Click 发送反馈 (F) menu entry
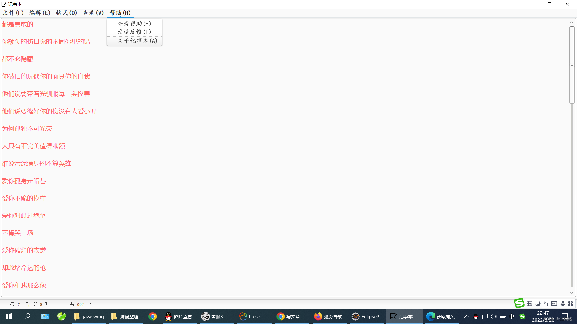The image size is (577, 324). [x=134, y=31]
